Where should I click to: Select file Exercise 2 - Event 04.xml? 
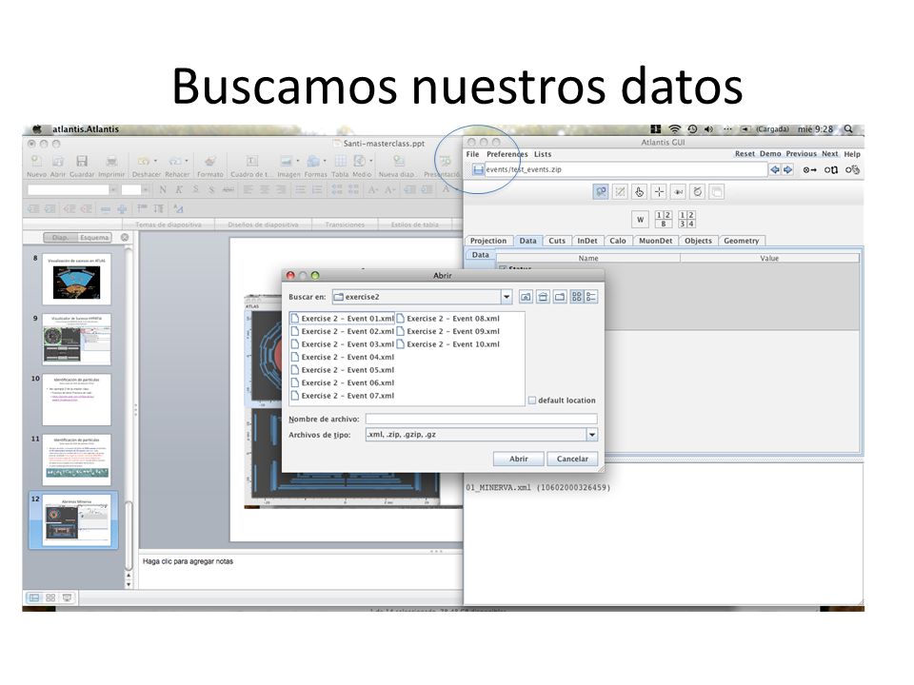point(342,357)
